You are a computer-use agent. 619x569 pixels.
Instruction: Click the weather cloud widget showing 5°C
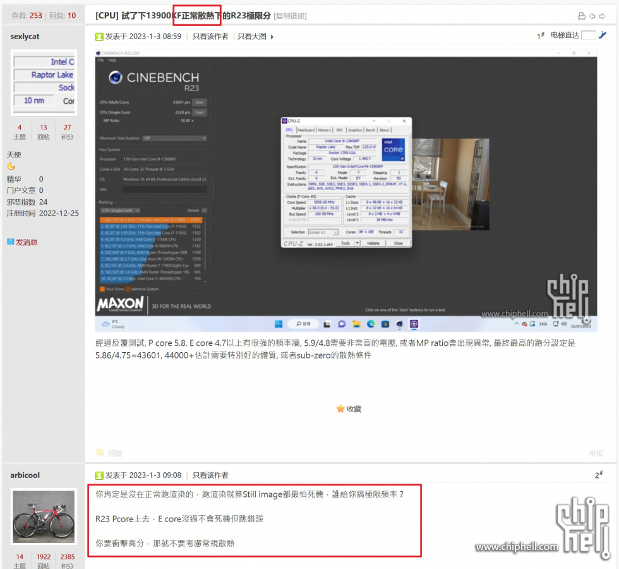point(113,324)
